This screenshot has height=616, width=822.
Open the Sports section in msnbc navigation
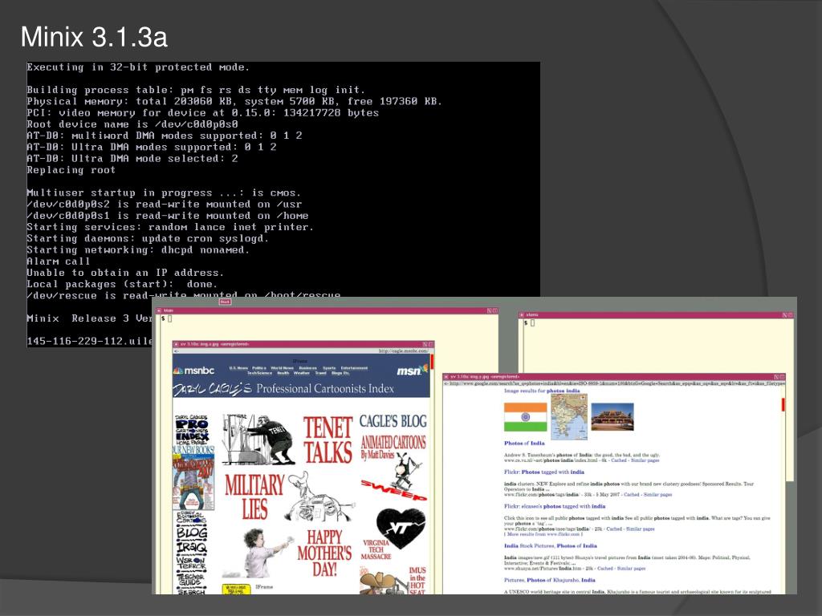[x=328, y=368]
